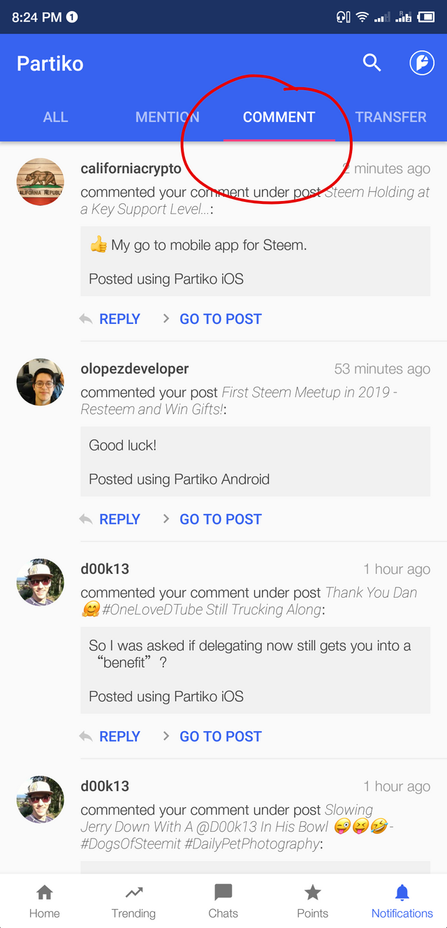Open californiacrypto's bear flag avatar

click(x=41, y=182)
